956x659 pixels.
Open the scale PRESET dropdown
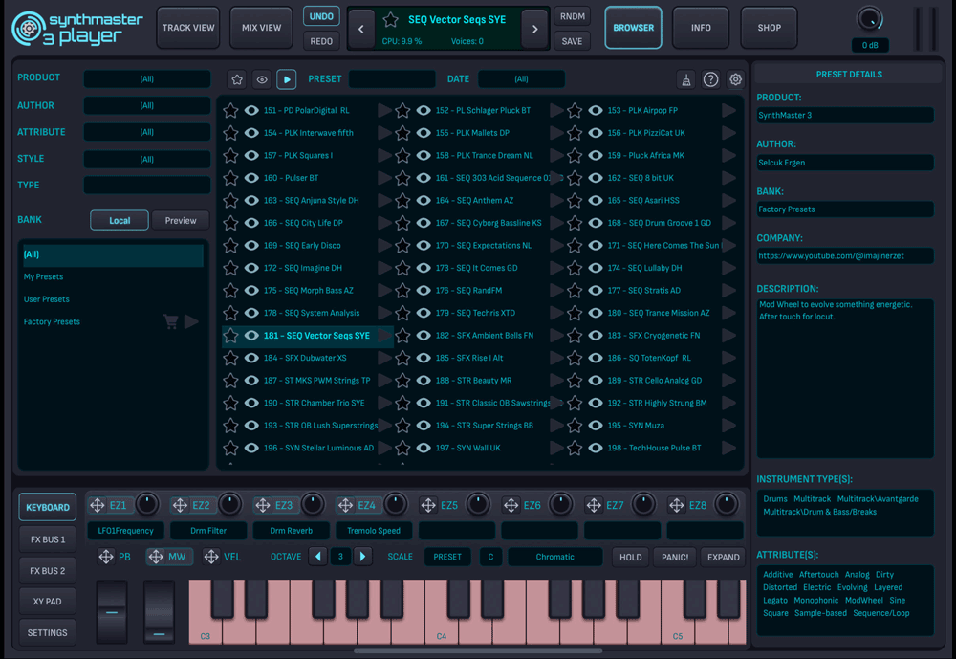(447, 557)
